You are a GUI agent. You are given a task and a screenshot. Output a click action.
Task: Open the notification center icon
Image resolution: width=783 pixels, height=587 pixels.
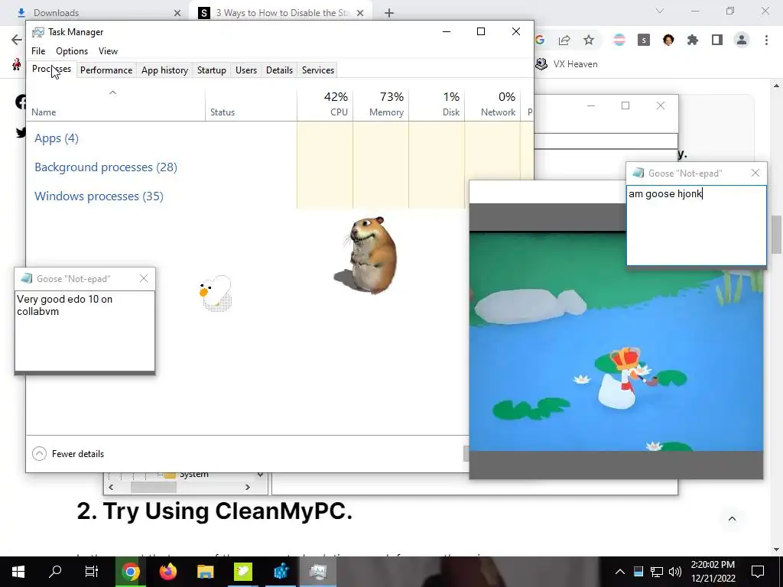(758, 572)
